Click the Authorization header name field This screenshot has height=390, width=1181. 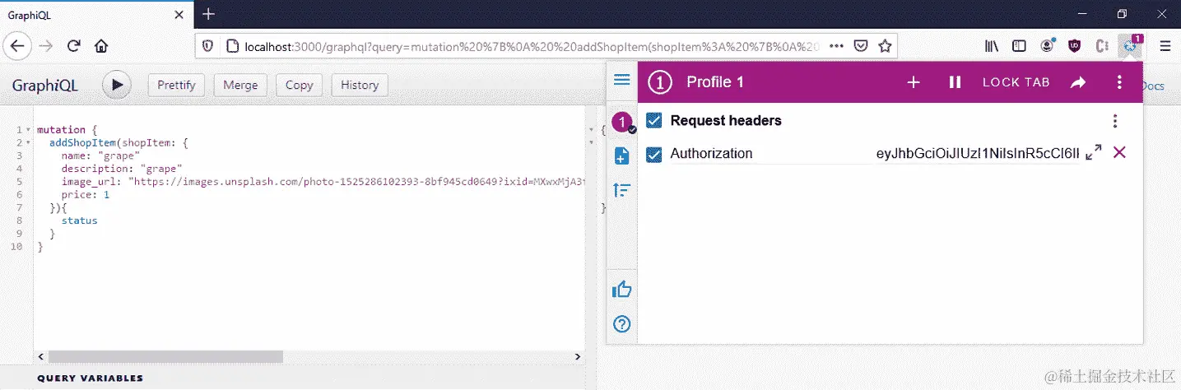[x=770, y=154]
